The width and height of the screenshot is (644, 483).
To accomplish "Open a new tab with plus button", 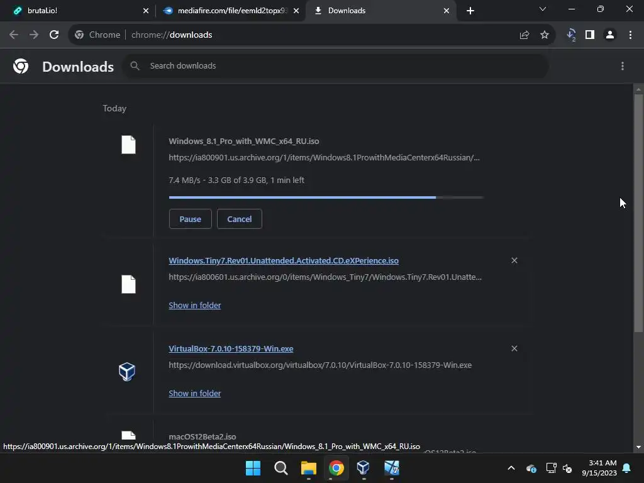I will coord(470,11).
